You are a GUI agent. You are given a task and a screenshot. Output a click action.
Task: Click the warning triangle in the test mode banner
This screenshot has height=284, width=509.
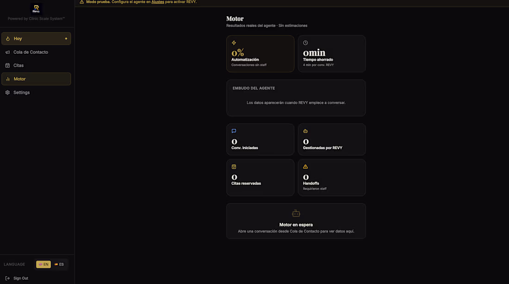[x=82, y=2]
